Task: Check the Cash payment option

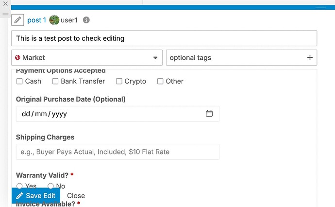Action: [x=19, y=81]
